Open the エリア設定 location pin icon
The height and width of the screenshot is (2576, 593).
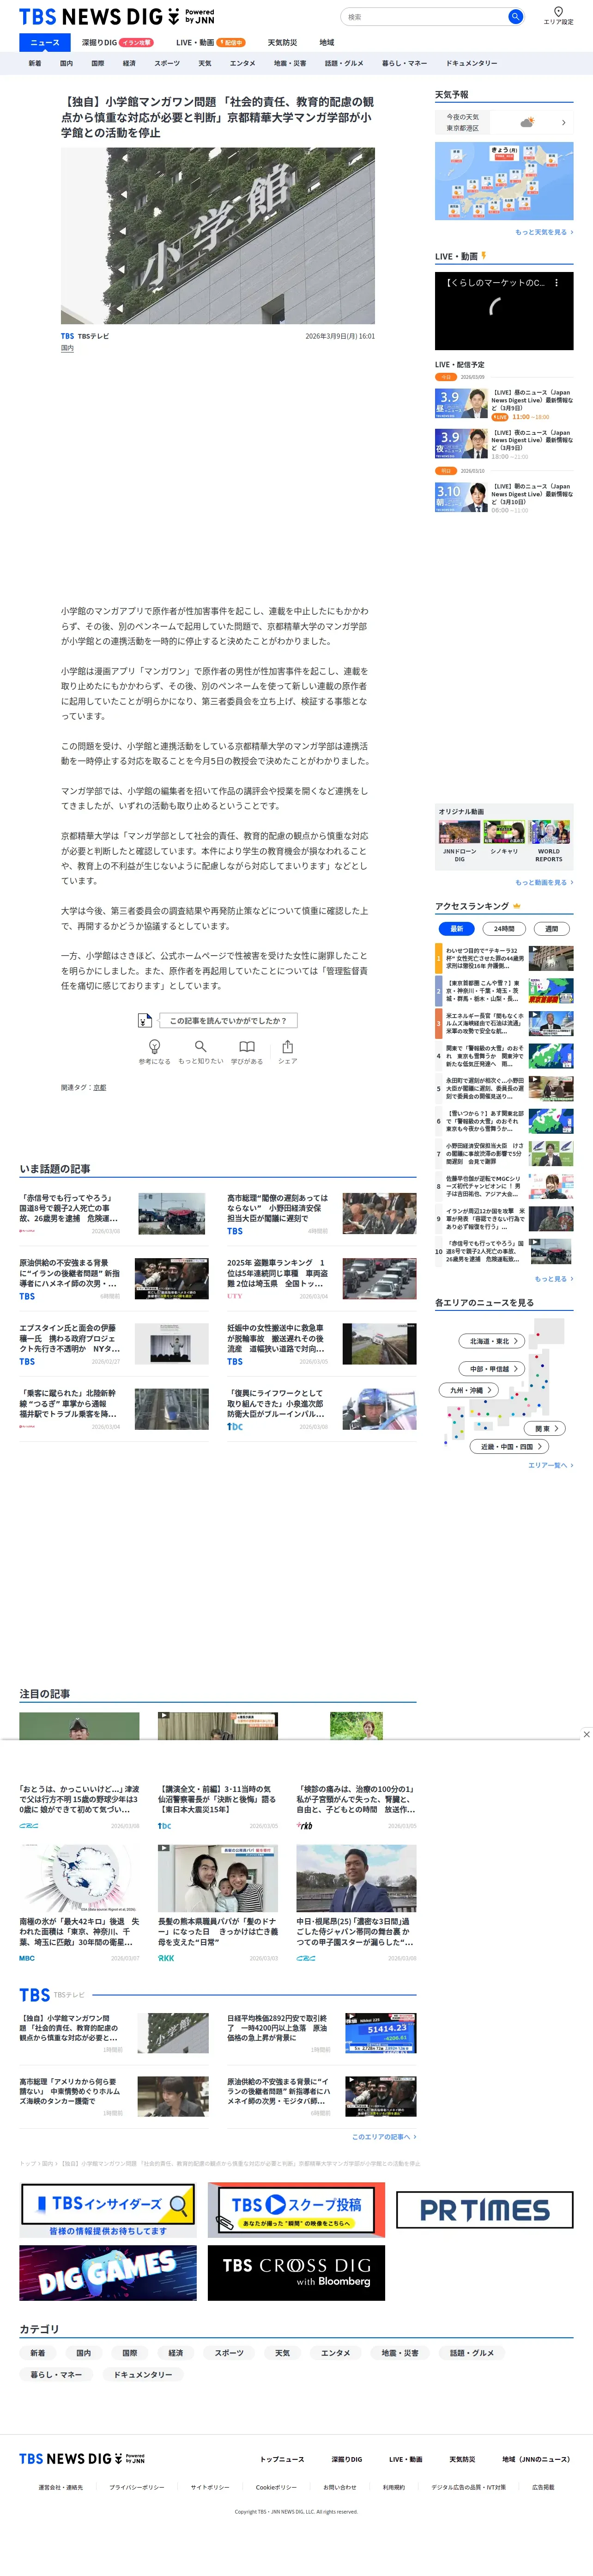[558, 12]
